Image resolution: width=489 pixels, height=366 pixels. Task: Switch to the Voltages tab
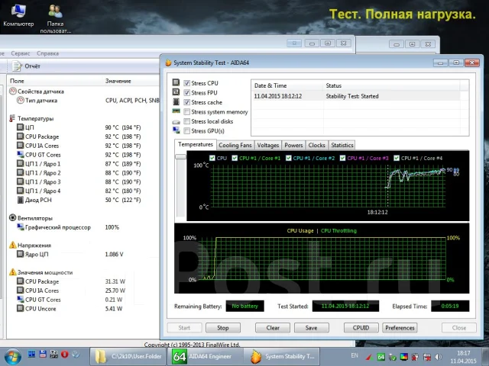[268, 145]
